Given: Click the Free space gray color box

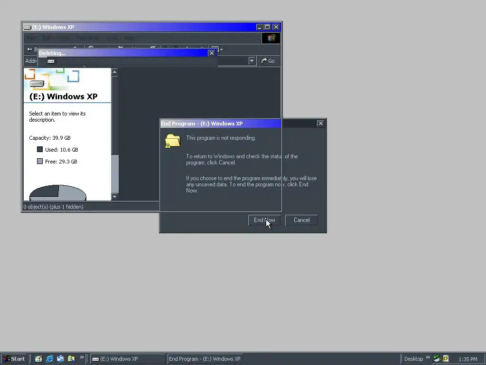Looking at the screenshot, I should point(40,161).
